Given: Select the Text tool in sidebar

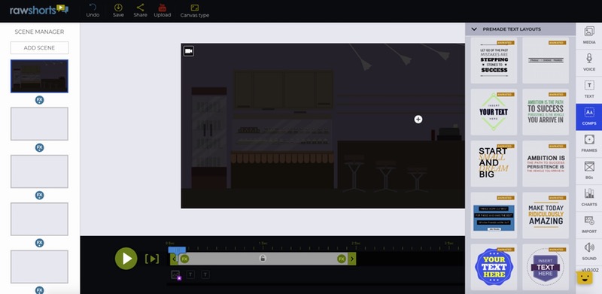Looking at the screenshot, I should 589,89.
